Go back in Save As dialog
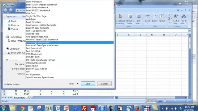 (x=6, y=10)
